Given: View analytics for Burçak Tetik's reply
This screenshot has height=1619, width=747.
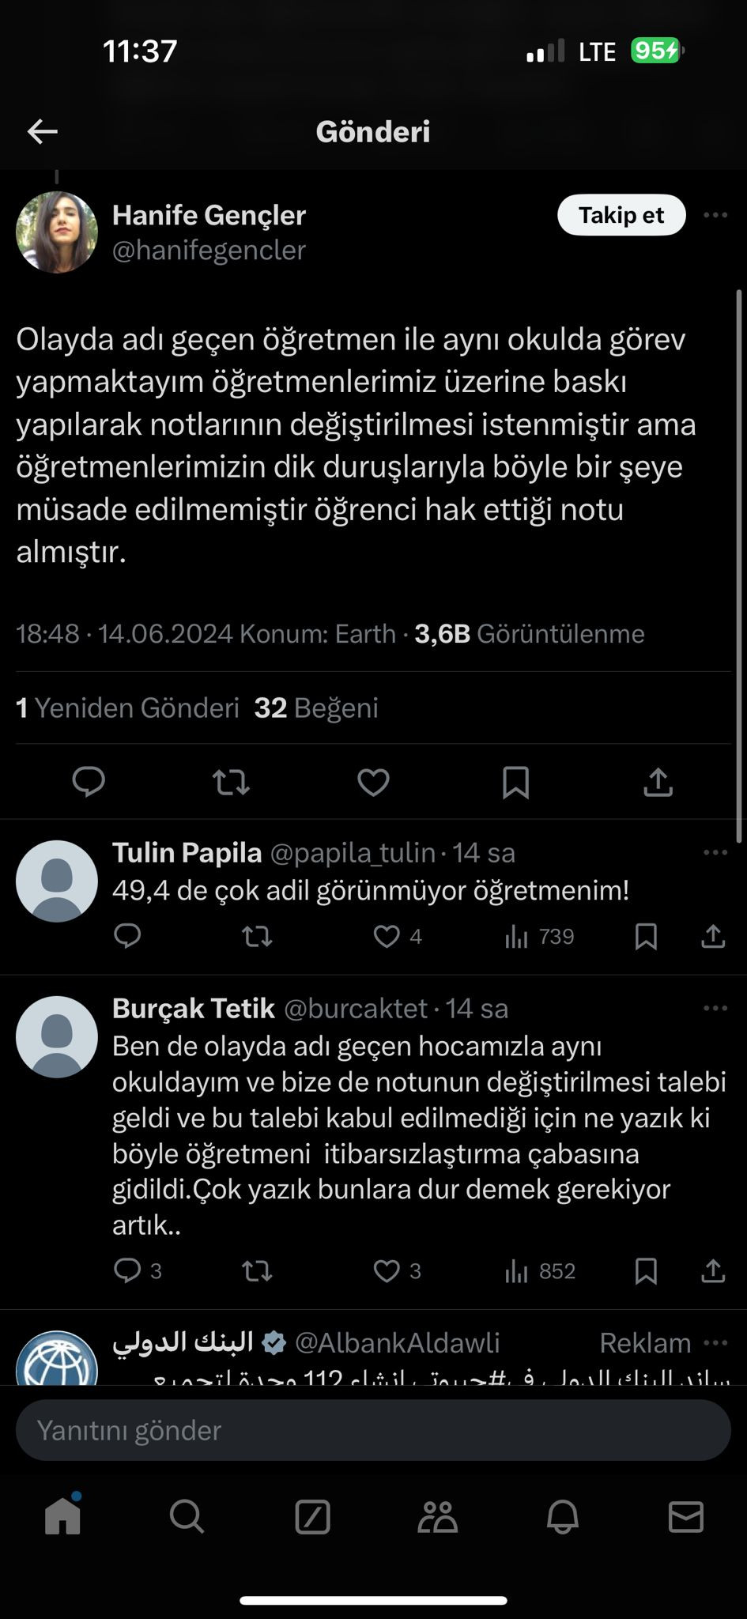Looking at the screenshot, I should (x=539, y=1271).
